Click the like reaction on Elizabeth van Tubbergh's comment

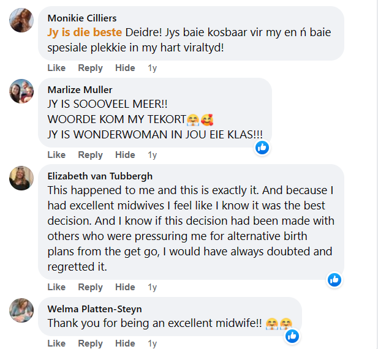[x=334, y=279]
